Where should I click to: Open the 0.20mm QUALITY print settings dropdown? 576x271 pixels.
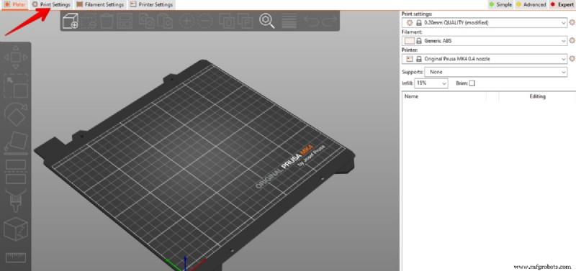coord(485,22)
